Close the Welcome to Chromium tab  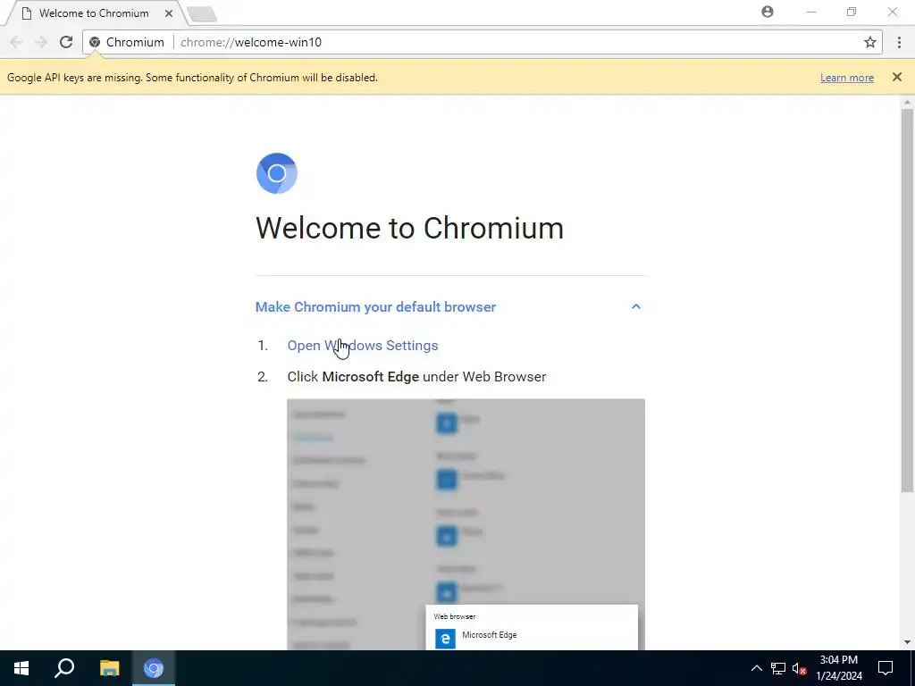(169, 13)
